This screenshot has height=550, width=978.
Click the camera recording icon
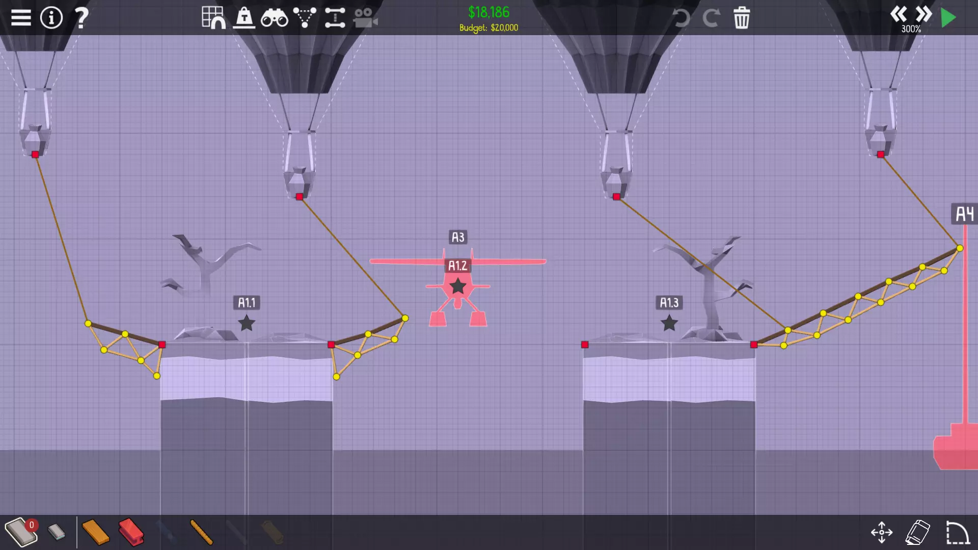pyautogui.click(x=365, y=18)
